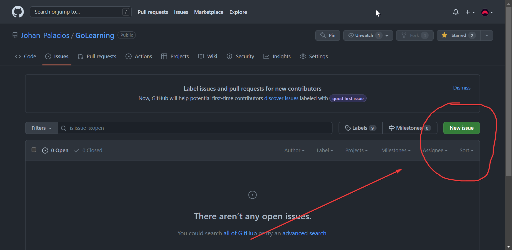Screen dimensions: 512x250
Task: Focus the is:issue is:open filter field
Action: (195, 128)
